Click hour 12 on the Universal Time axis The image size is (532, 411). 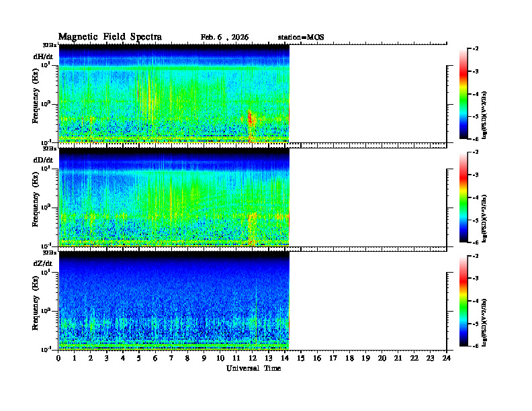tap(253, 359)
